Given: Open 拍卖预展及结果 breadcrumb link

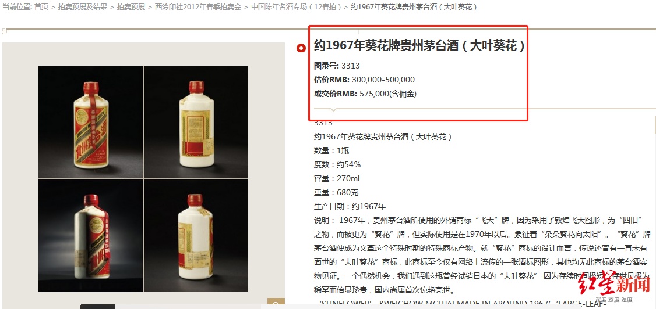Looking at the screenshot, I should 82,6.
